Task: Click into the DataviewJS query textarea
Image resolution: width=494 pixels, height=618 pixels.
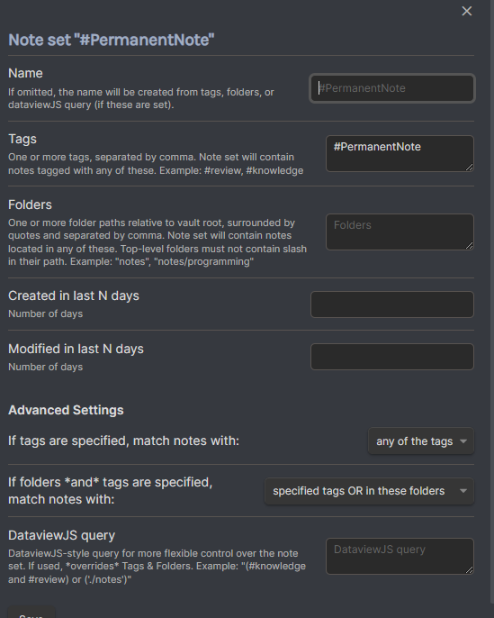Action: tap(400, 556)
